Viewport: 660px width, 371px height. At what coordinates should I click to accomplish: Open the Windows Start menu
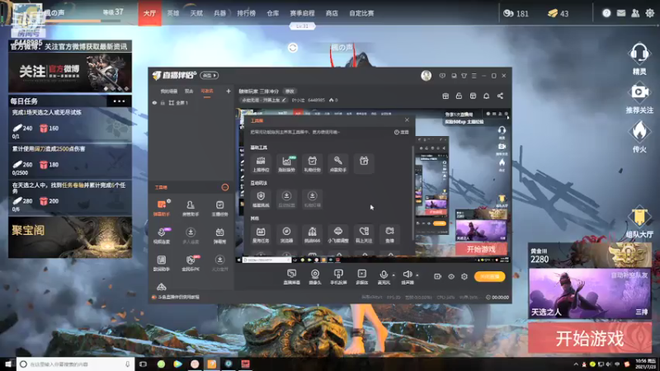point(8,364)
